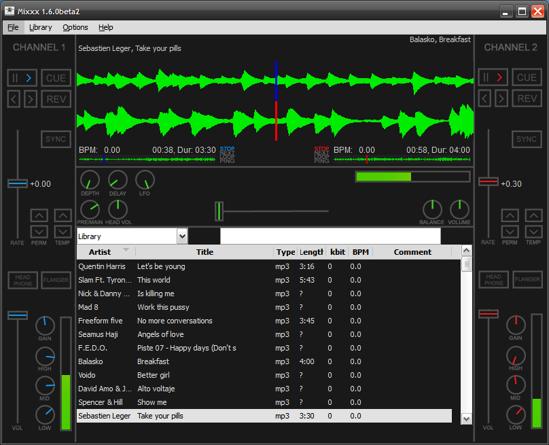Screen dimensions: 549x445
Task: Click the flanger DELAY knob
Action: coord(118,180)
